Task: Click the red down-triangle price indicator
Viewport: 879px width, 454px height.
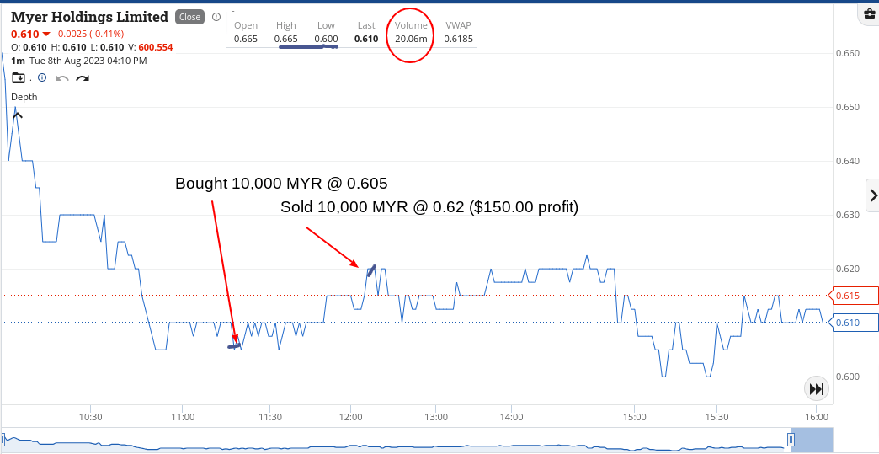Action: (x=46, y=35)
